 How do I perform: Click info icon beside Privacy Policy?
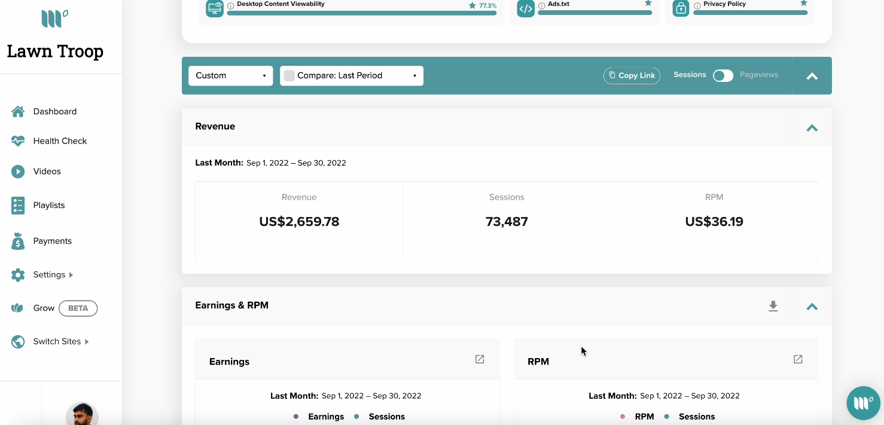[697, 5]
